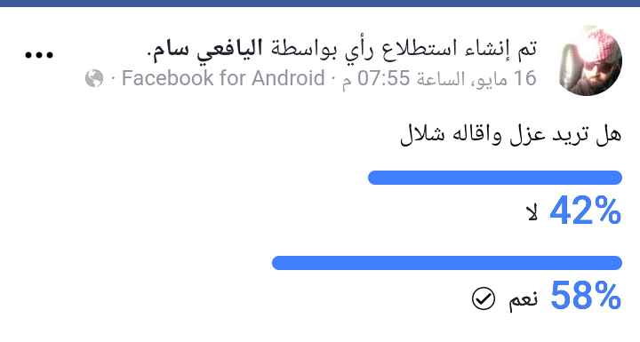Click the الساعة label in the timestamp
The height and width of the screenshot is (342, 640).
[440, 79]
